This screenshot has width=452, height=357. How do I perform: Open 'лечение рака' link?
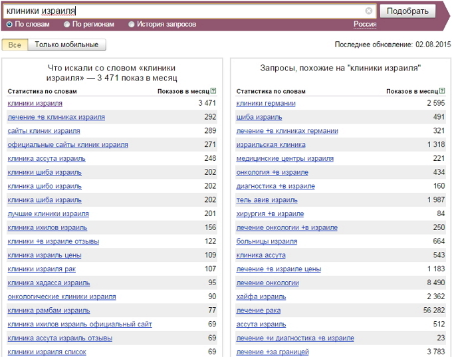(x=259, y=310)
